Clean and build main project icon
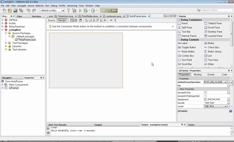 (74, 11)
